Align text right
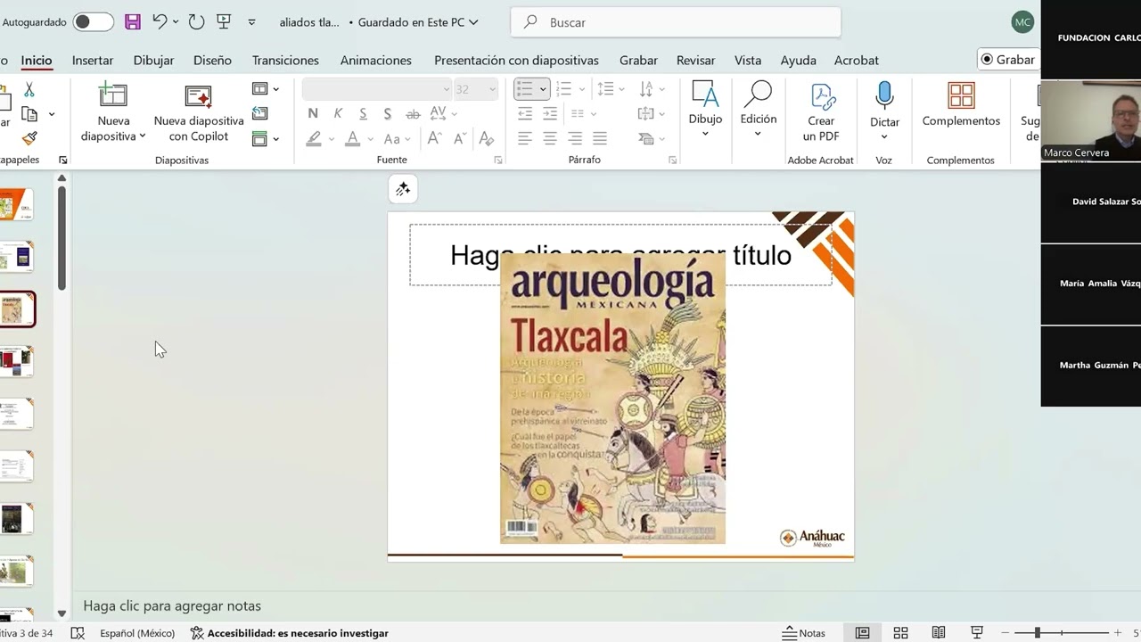 pos(575,138)
